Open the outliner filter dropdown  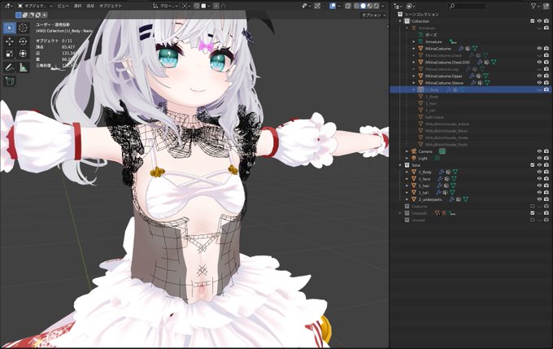535,6
